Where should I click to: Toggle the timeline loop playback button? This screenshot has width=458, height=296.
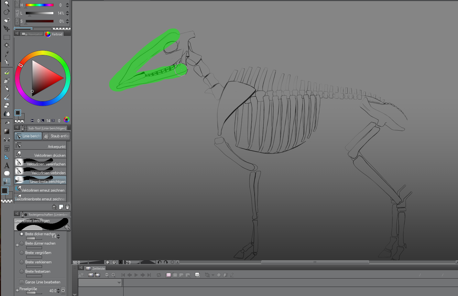click(x=159, y=275)
